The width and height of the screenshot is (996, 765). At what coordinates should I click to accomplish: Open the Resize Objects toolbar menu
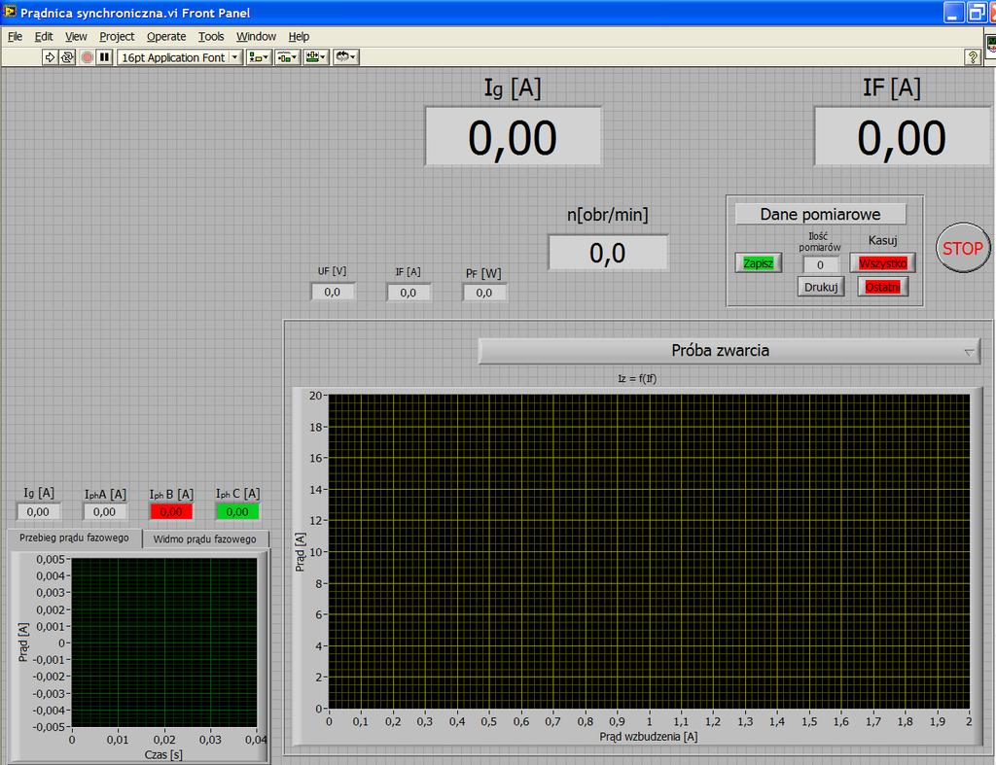[316, 57]
